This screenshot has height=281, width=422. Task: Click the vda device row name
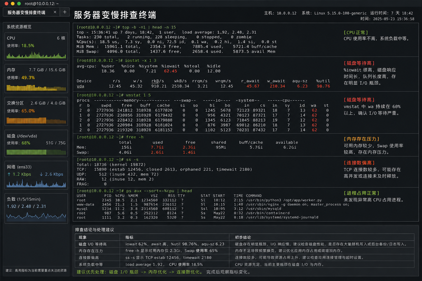click(x=80, y=86)
